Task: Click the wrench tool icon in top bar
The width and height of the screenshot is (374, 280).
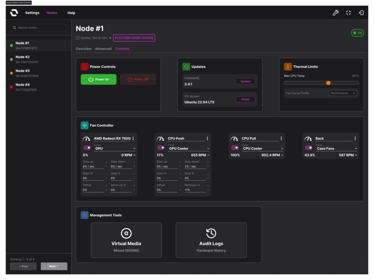Action: click(335, 12)
